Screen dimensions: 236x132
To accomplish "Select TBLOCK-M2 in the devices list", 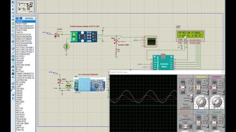I will point(21,119).
